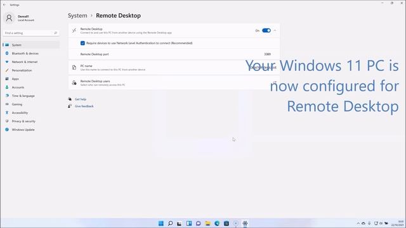Open Accounts settings

[31, 87]
